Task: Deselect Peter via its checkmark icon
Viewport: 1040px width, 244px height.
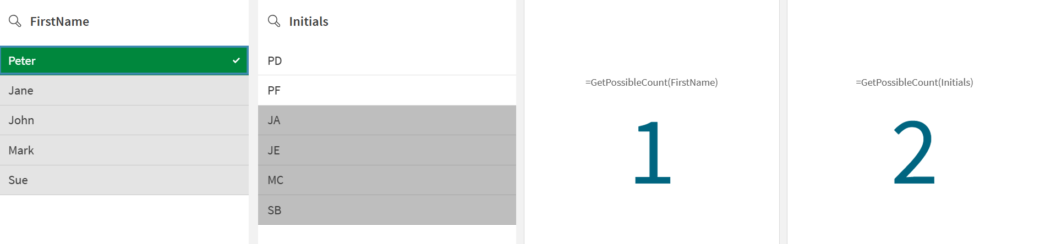Action: point(236,60)
